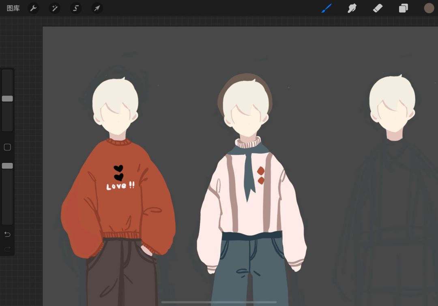Open the 图库 gallery
This screenshot has height=306, width=438.
point(13,8)
